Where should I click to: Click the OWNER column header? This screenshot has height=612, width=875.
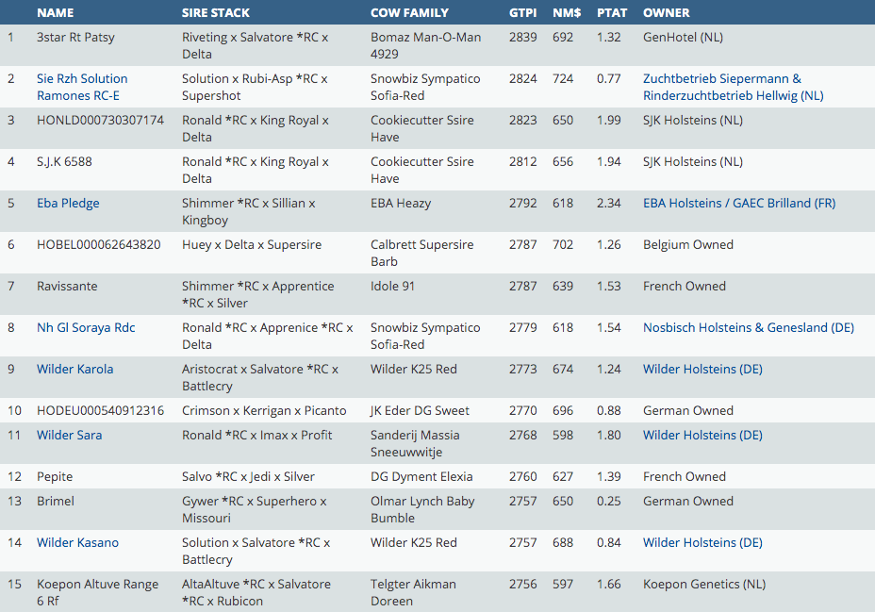666,12
